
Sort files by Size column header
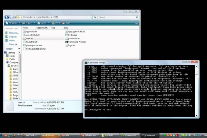click(x=66, y=28)
